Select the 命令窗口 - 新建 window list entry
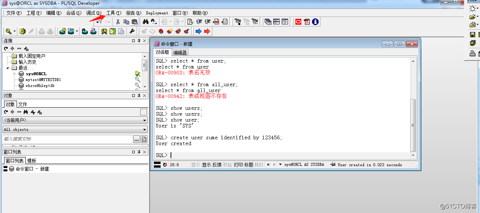This screenshot has width=480, height=213. [32, 169]
